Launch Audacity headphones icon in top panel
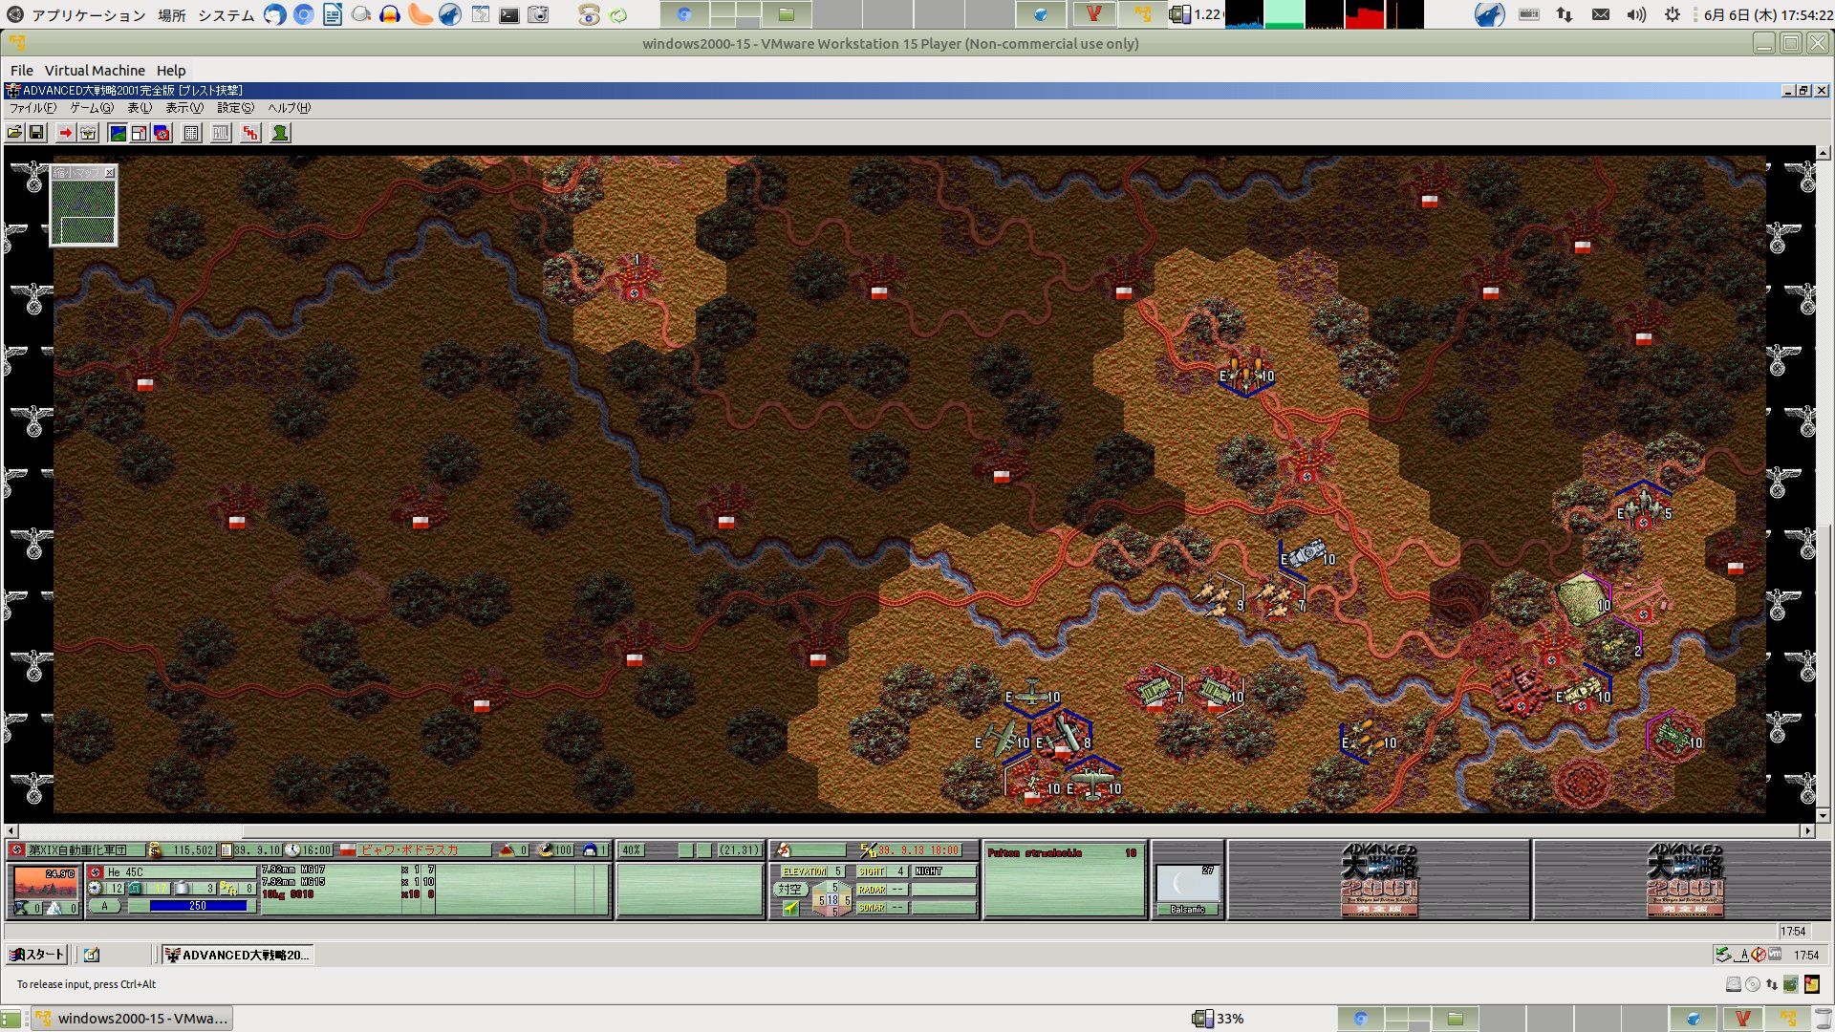This screenshot has height=1032, width=1835. click(x=390, y=14)
